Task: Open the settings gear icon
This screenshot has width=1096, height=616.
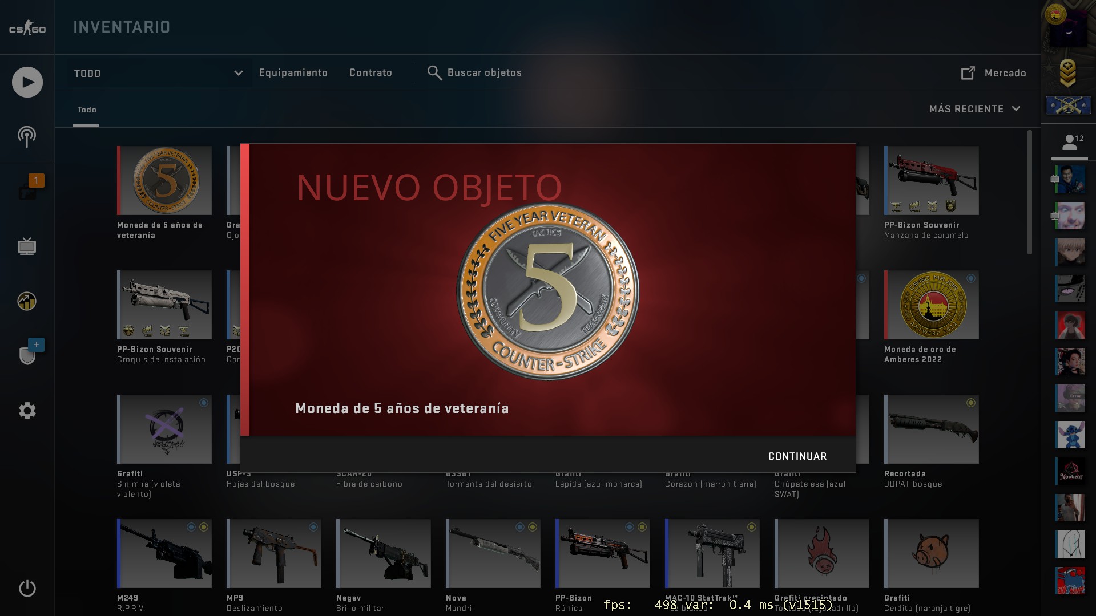Action: pos(27,411)
